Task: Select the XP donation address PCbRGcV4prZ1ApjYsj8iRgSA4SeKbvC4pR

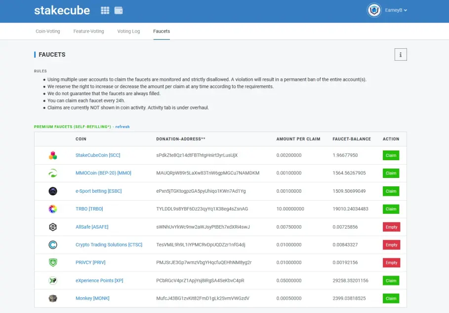Action: (200, 280)
